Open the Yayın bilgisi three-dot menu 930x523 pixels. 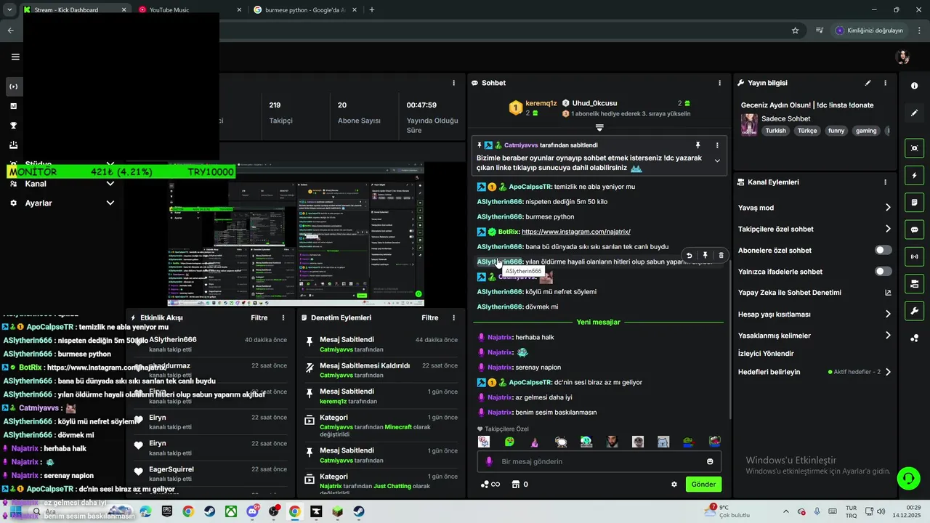pos(885,83)
